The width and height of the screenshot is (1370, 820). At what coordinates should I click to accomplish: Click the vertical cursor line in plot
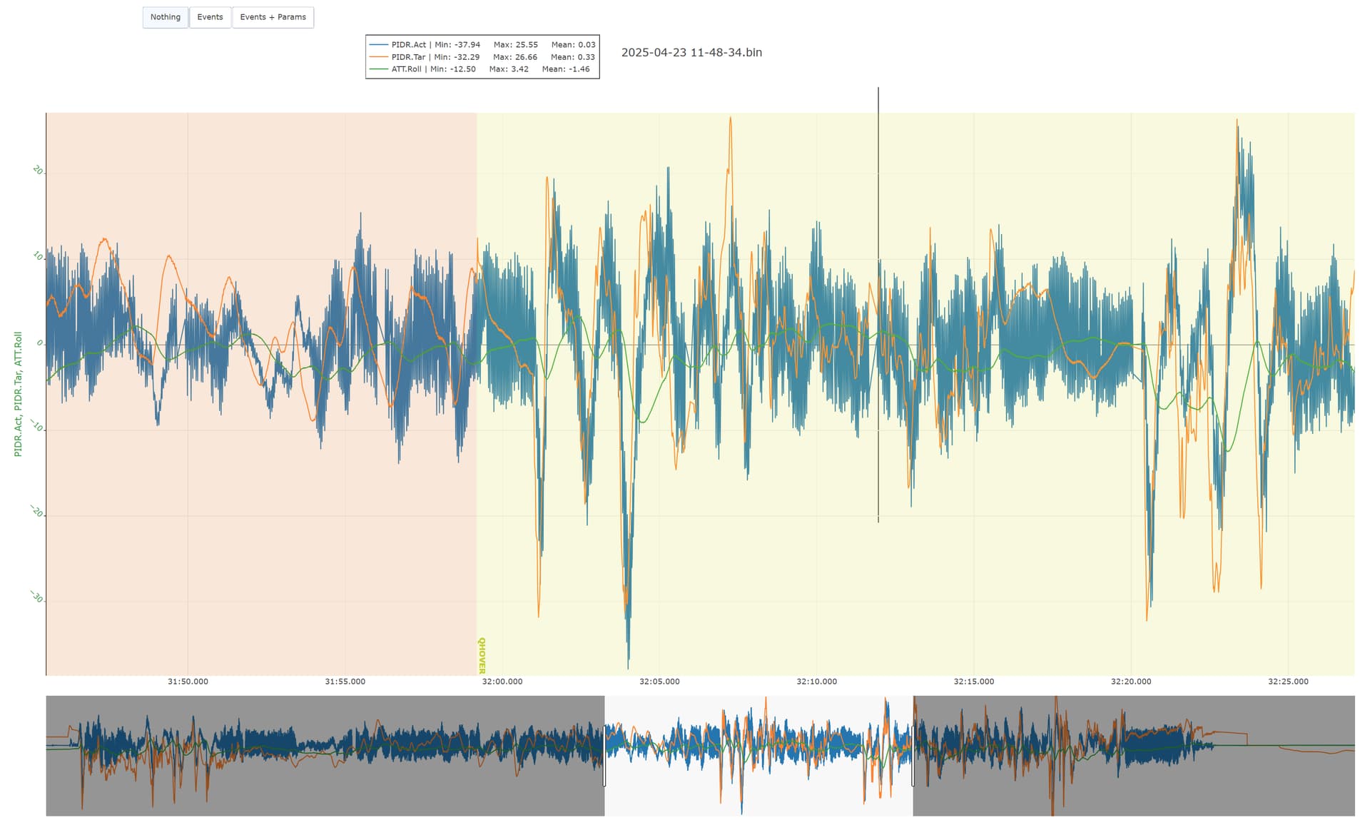coord(878,305)
